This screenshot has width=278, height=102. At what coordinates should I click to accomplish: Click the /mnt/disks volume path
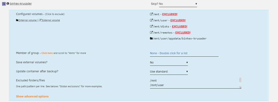click(161, 27)
